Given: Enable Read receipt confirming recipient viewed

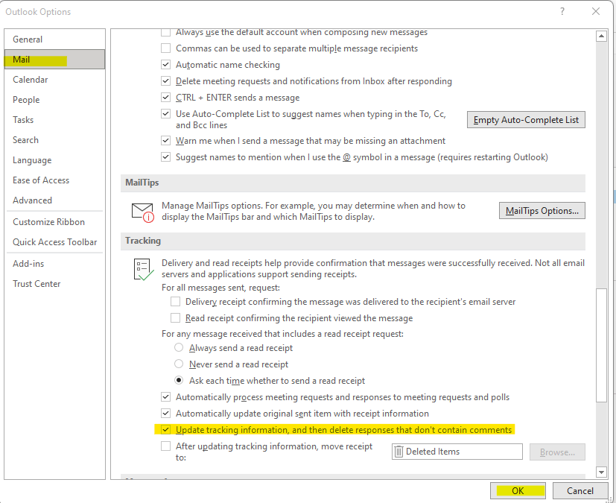Looking at the screenshot, I should tap(175, 318).
